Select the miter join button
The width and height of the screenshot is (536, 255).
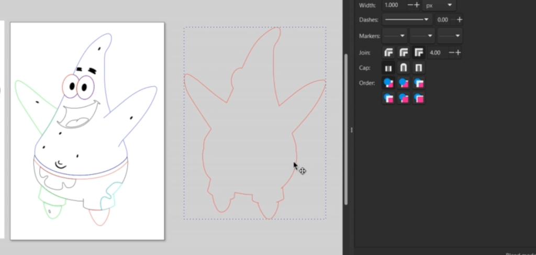tap(419, 52)
